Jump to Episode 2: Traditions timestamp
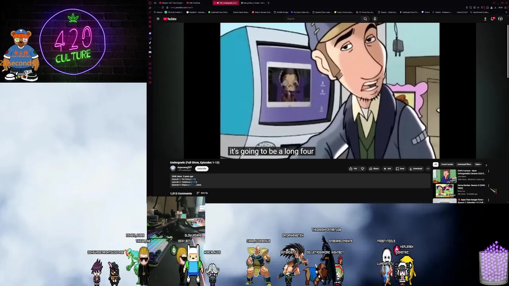This screenshot has height=286, width=509. pyautogui.click(x=194, y=182)
